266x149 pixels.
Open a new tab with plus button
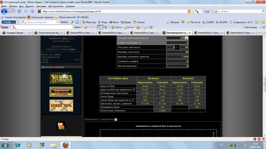point(260,33)
